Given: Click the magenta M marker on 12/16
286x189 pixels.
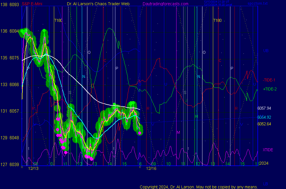Looking at the screenshot, I should coord(178,132).
